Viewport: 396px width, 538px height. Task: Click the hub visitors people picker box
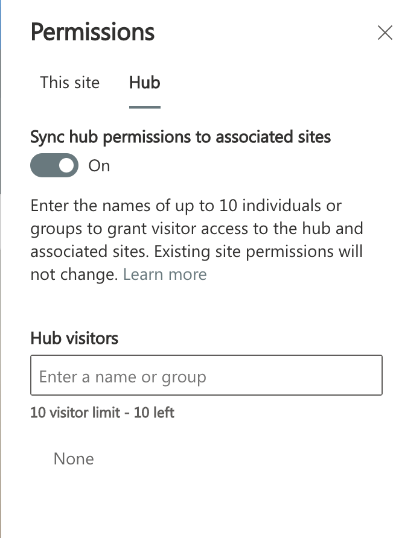click(206, 375)
